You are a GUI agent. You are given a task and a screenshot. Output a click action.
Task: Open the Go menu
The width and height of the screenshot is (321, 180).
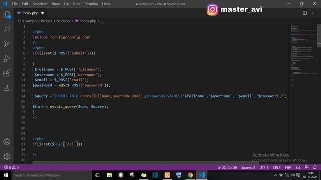click(x=66, y=4)
